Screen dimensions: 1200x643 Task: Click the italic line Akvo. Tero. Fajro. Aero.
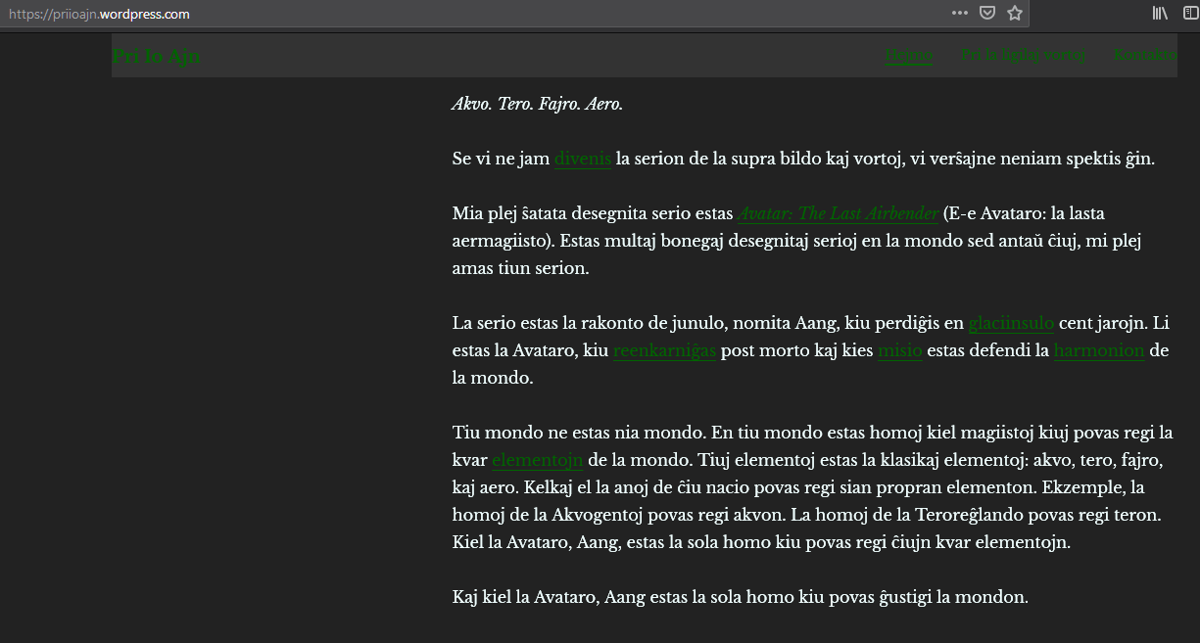[538, 104]
